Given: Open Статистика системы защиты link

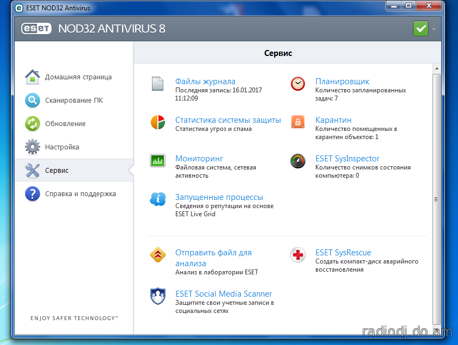Looking at the screenshot, I should [x=228, y=120].
